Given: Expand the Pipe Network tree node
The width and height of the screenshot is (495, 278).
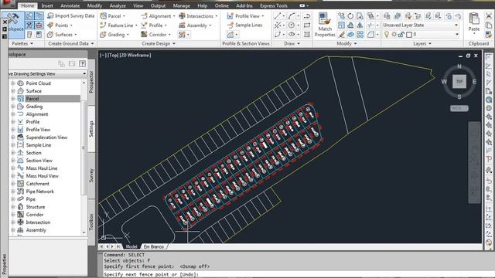Looking at the screenshot, I should (13, 192).
